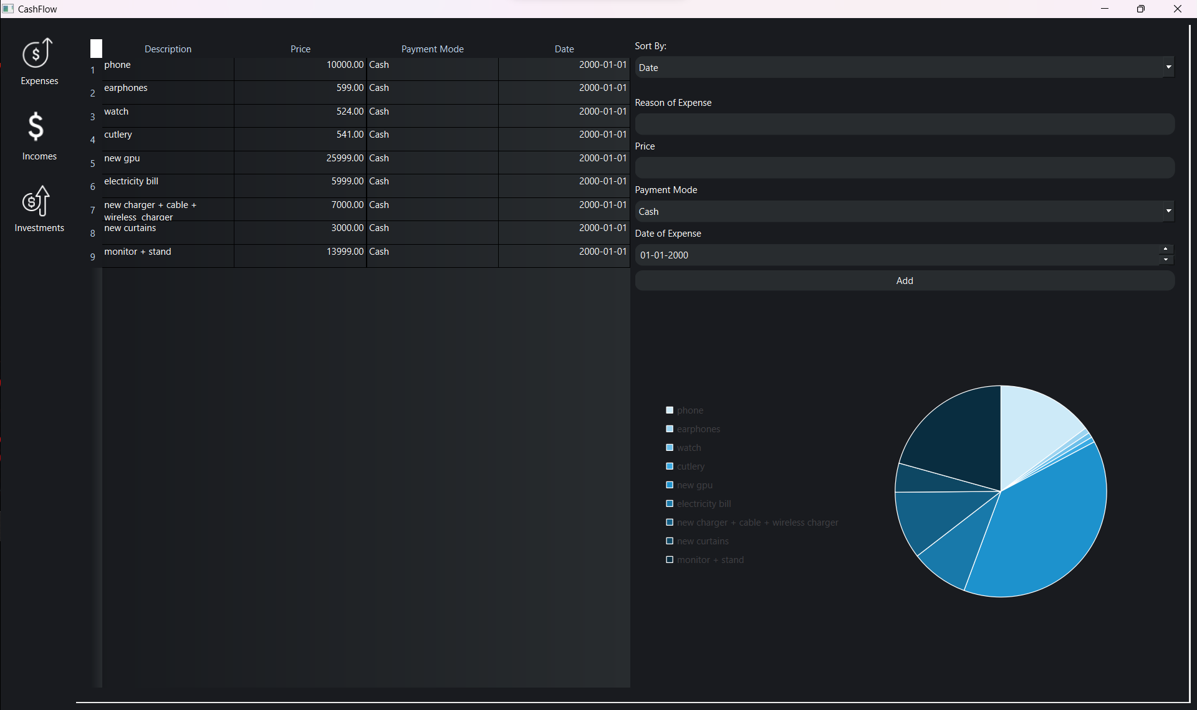Viewport: 1197px width, 710px height.
Task: Check the select-all box above the row numbers
Action: (96, 48)
